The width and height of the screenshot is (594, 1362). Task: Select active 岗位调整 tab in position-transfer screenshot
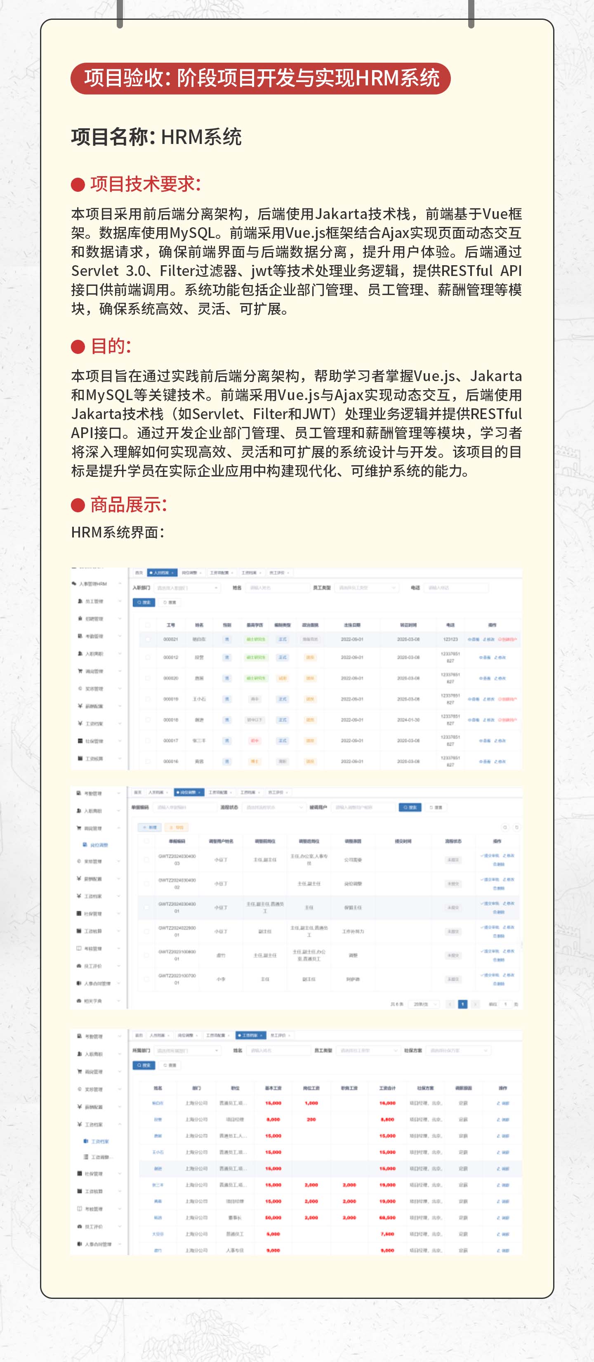189,792
